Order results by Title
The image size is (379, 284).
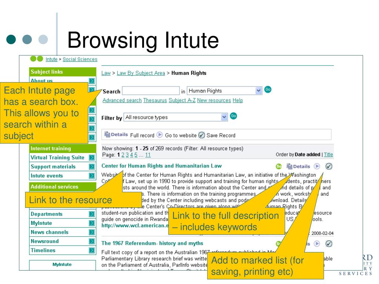click(328, 155)
